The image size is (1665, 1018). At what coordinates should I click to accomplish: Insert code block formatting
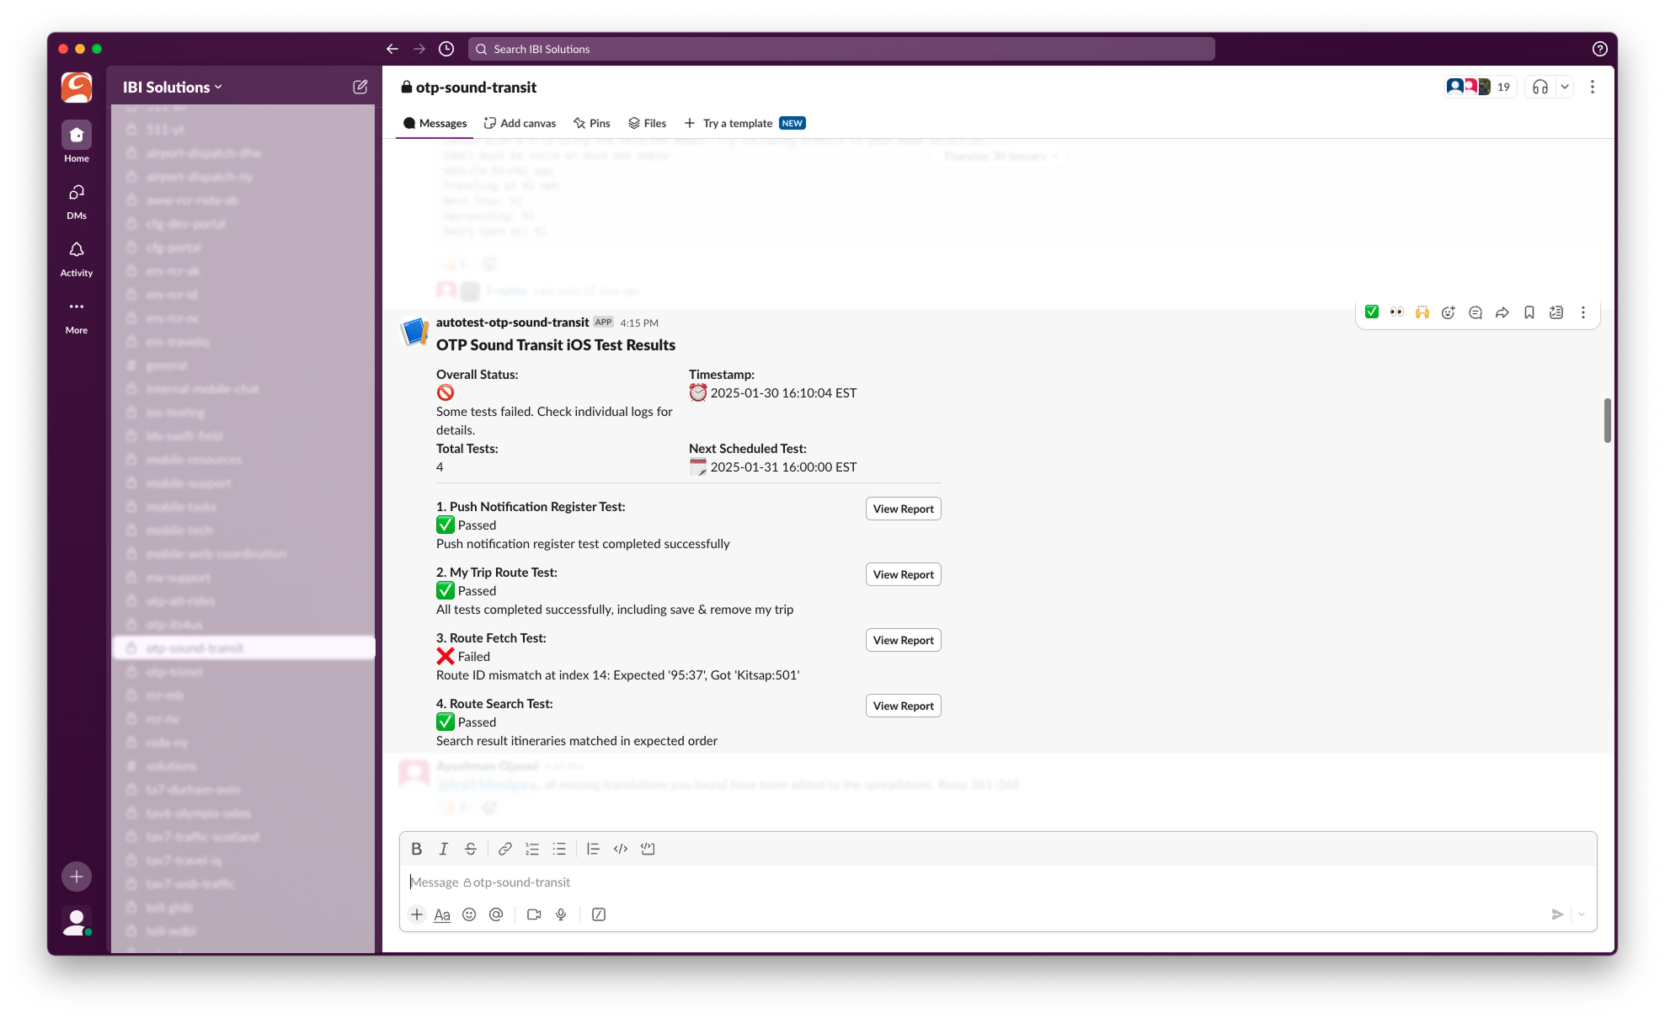pos(648,849)
